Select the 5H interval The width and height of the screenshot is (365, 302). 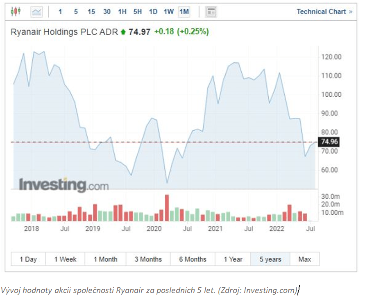[138, 12]
